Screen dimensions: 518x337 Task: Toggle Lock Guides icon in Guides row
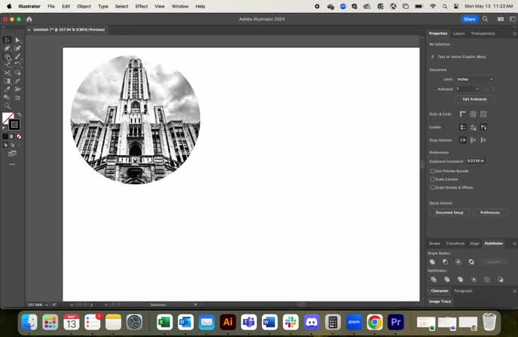(x=473, y=127)
